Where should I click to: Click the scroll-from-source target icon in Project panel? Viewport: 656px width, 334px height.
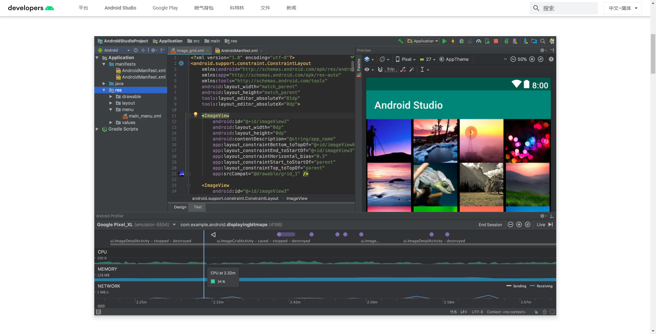pos(136,50)
